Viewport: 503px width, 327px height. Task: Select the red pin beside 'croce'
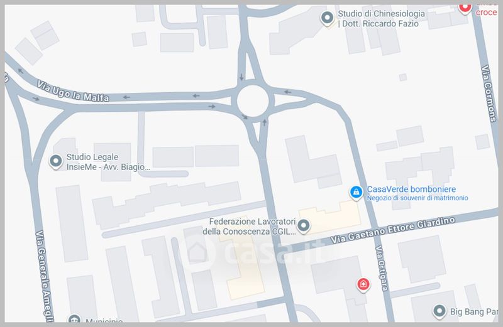[x=465, y=8]
